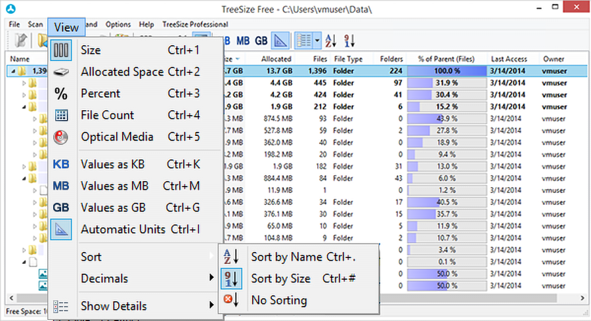Viewport: 591px width, 321px height.
Task: Click the Show Details list icon in menu
Action: pyautogui.click(x=60, y=307)
